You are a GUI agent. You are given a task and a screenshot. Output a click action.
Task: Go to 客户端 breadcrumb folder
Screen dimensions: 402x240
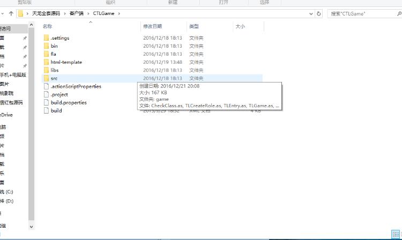pos(77,13)
